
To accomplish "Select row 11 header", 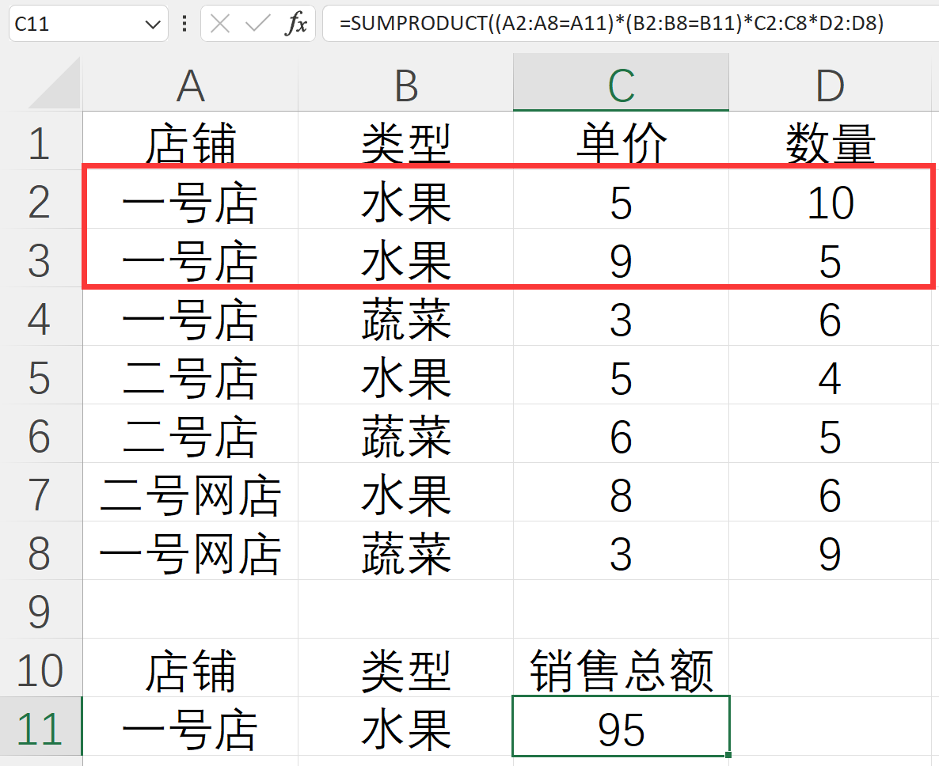I will tap(40, 728).
